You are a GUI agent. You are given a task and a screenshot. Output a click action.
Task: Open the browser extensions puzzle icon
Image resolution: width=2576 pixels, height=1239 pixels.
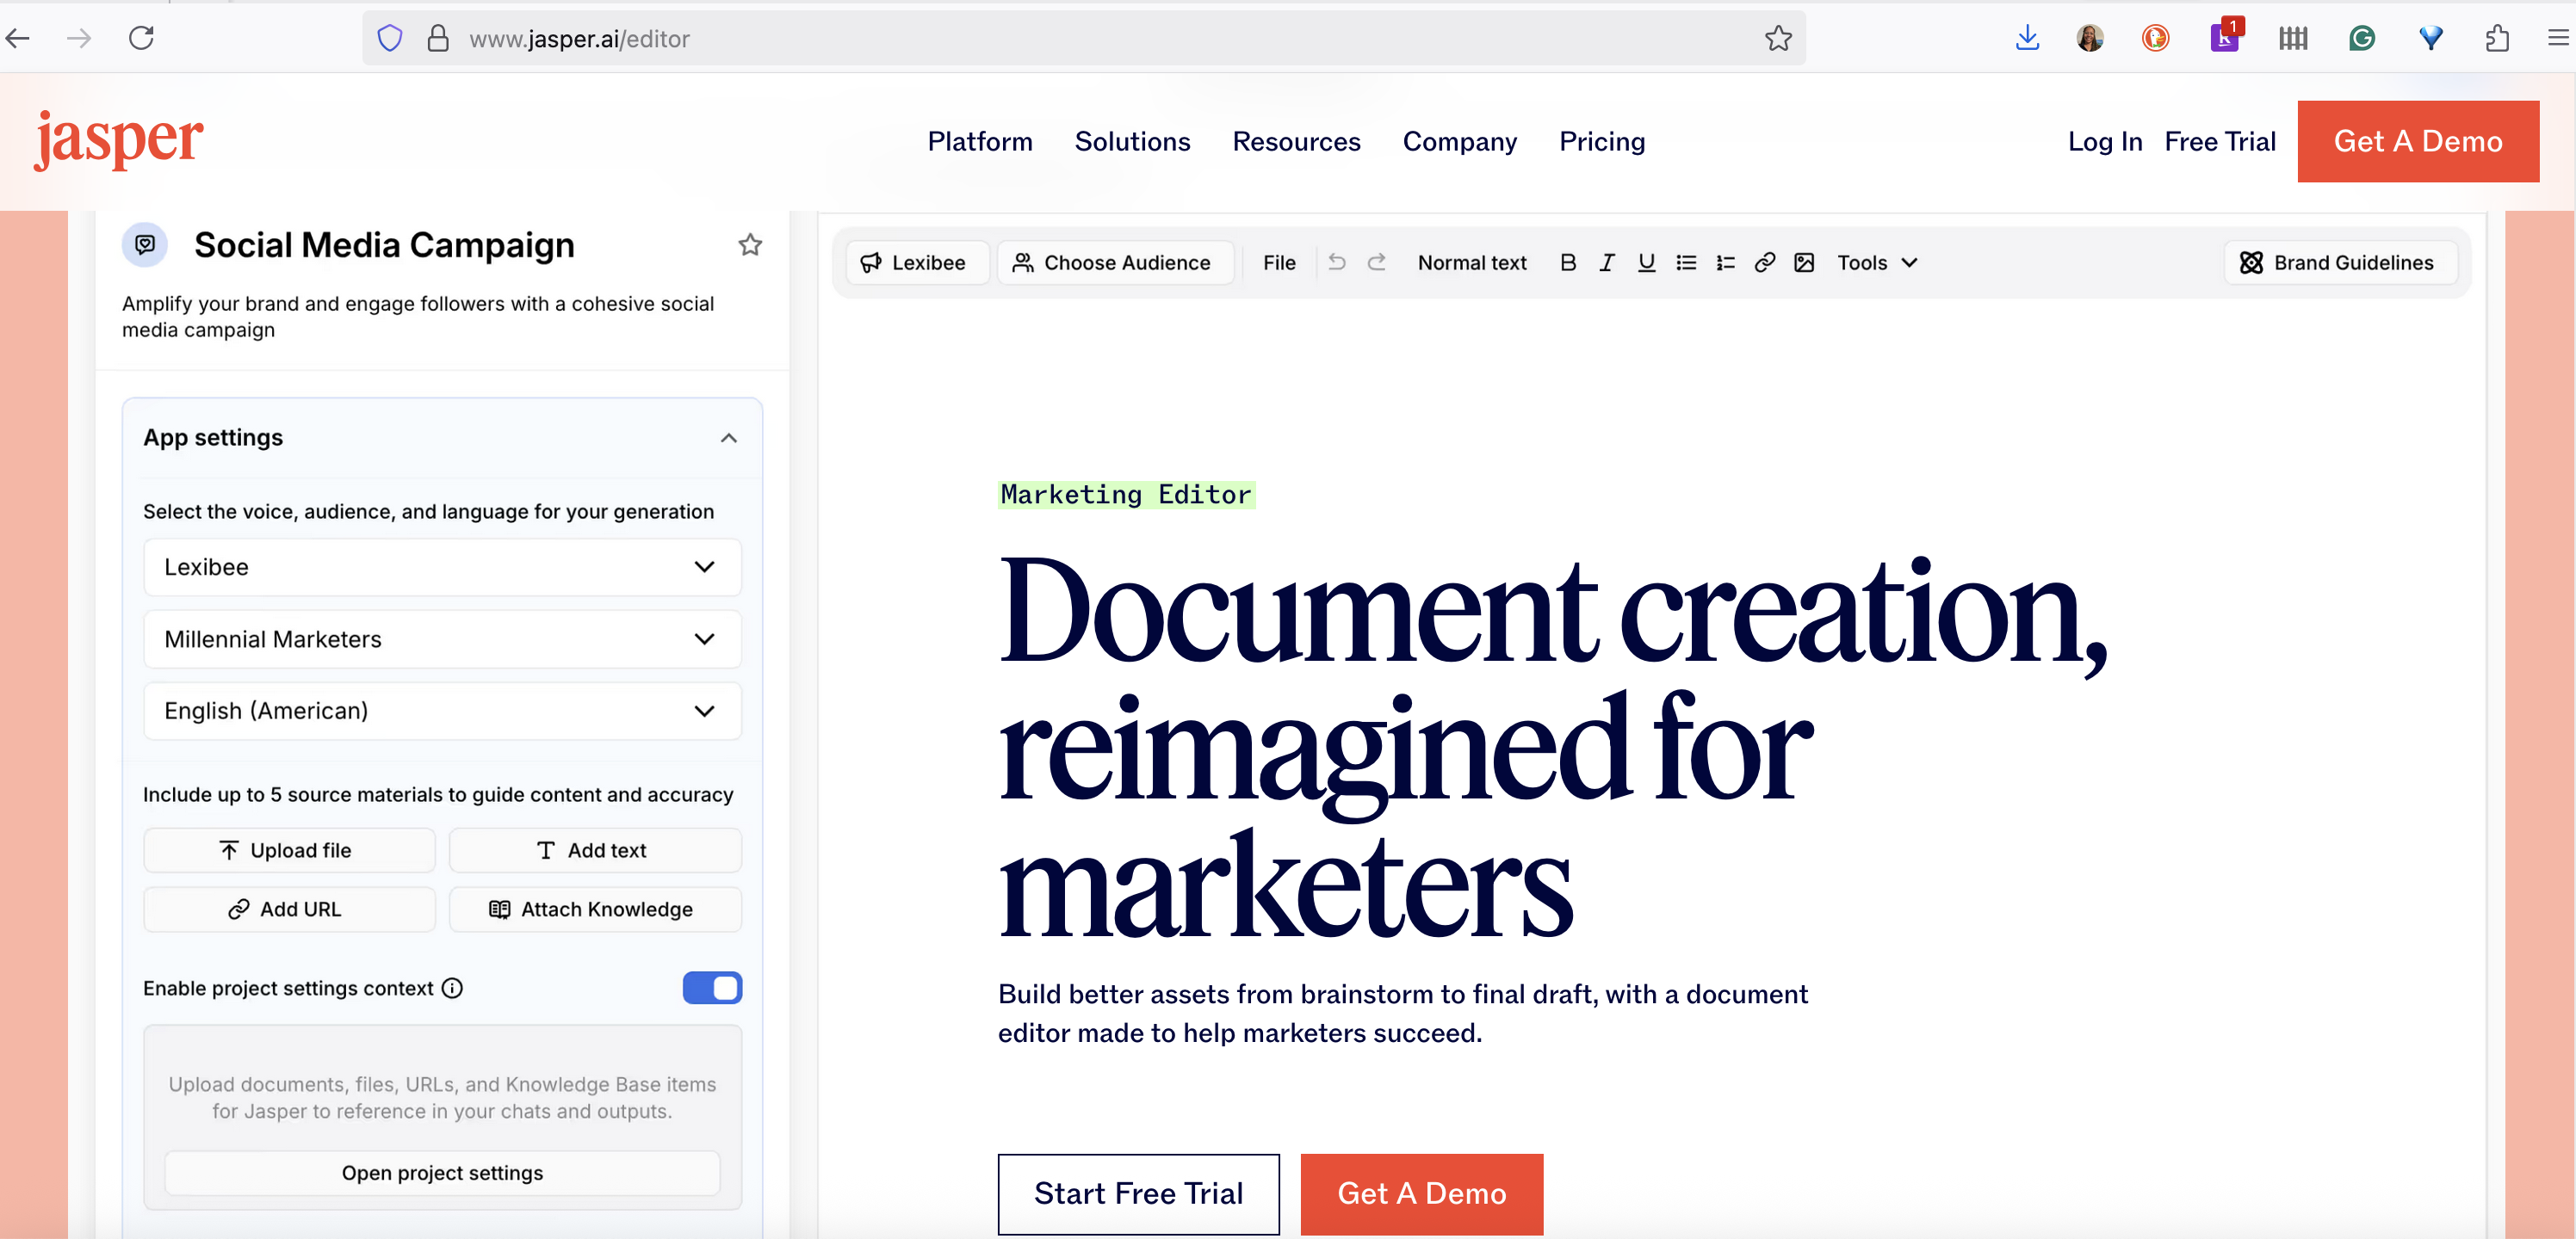2497,39
